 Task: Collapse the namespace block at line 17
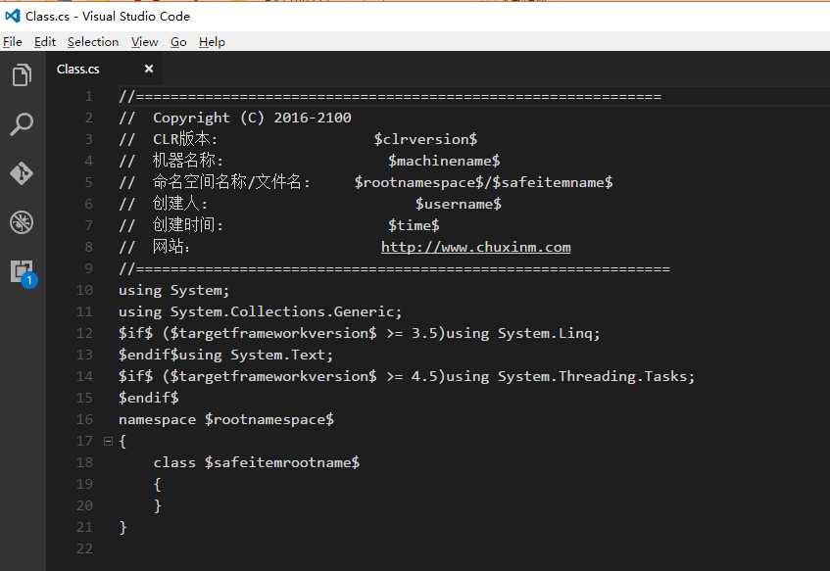(x=108, y=441)
